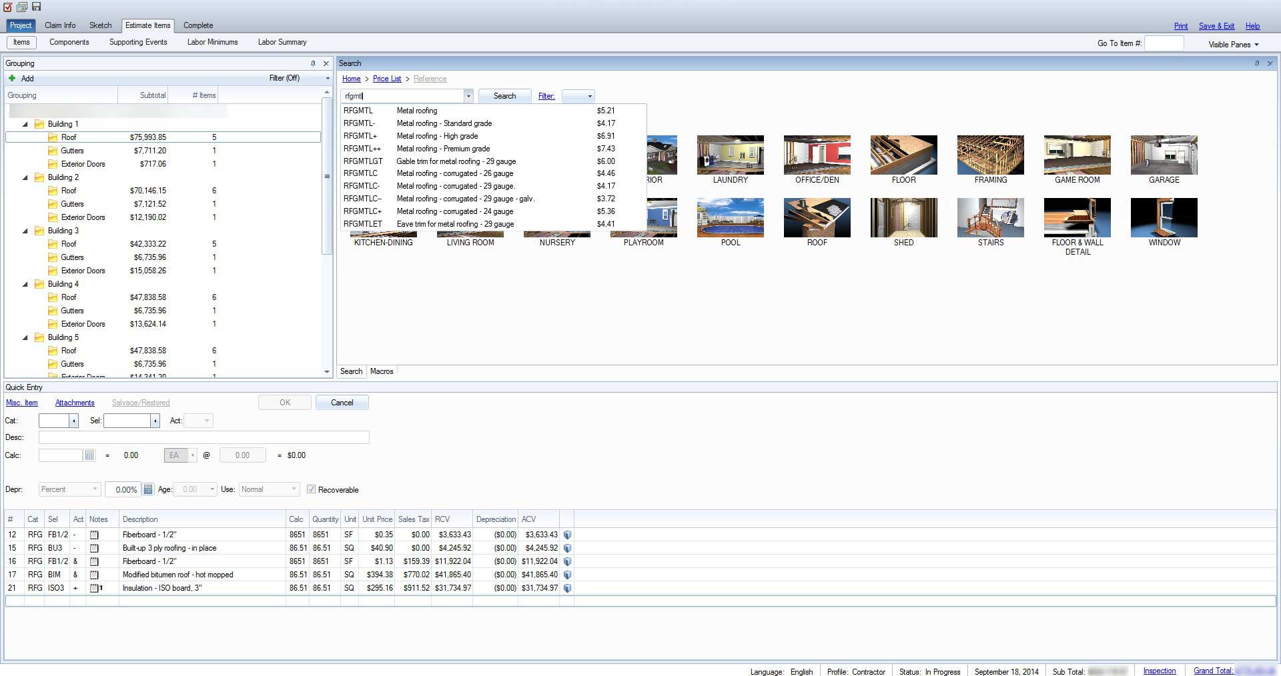Pin the Grouping panel
This screenshot has height=676, width=1281.
click(x=313, y=63)
